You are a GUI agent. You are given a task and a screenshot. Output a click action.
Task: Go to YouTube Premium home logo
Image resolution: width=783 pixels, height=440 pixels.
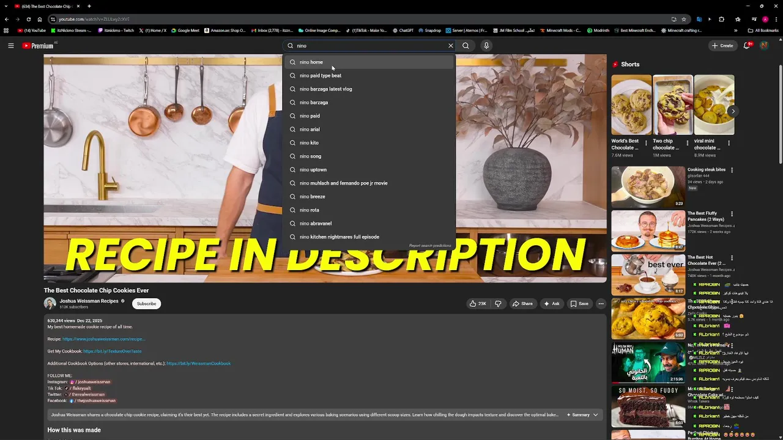pyautogui.click(x=38, y=46)
